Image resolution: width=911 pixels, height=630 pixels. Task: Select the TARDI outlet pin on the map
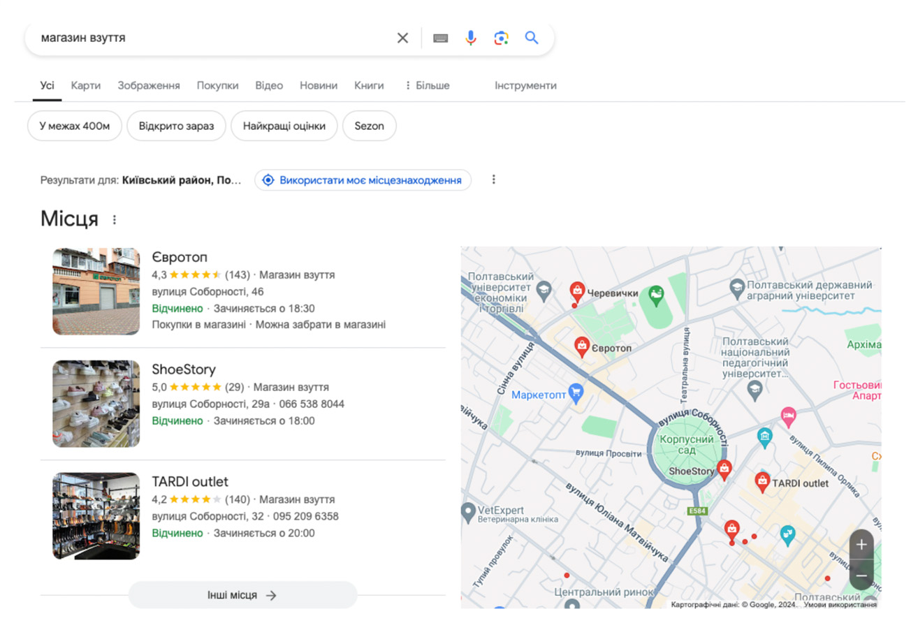click(762, 481)
